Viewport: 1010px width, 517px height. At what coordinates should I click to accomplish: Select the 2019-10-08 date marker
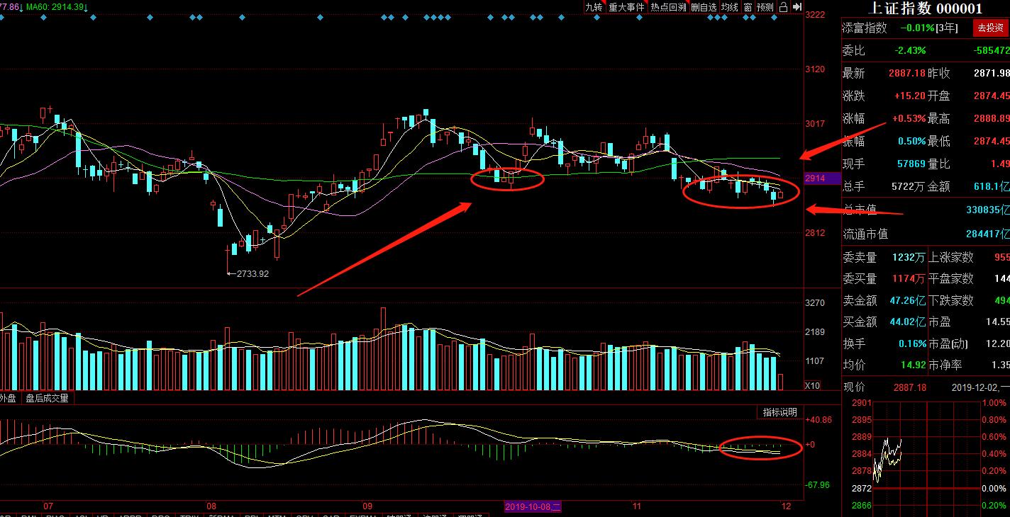533,506
